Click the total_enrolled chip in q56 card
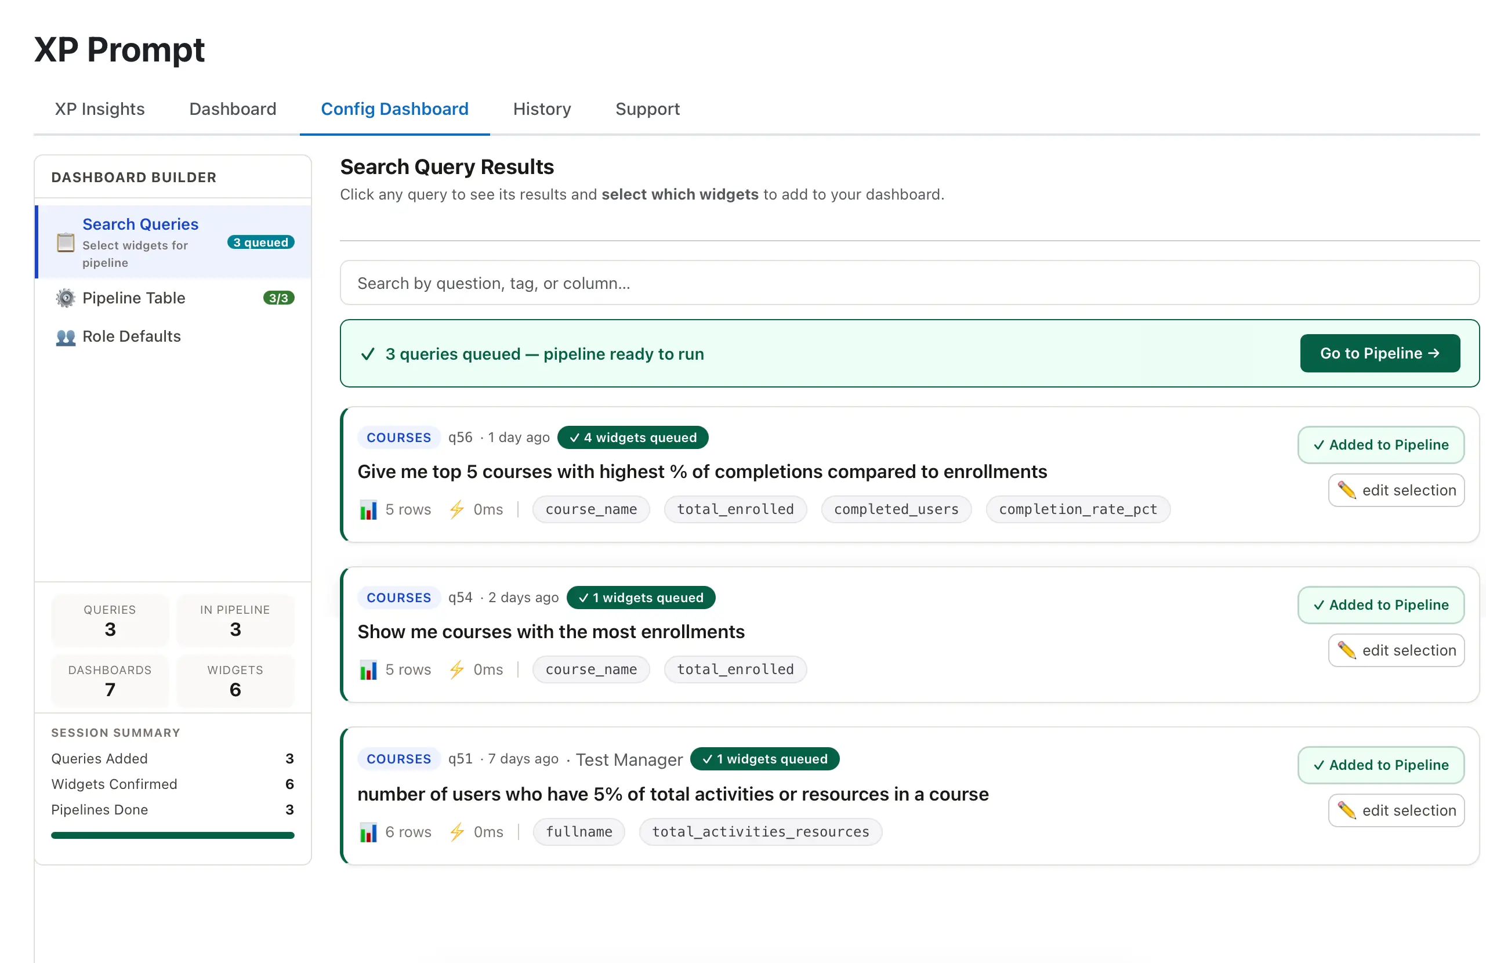This screenshot has width=1486, height=963. 735,509
